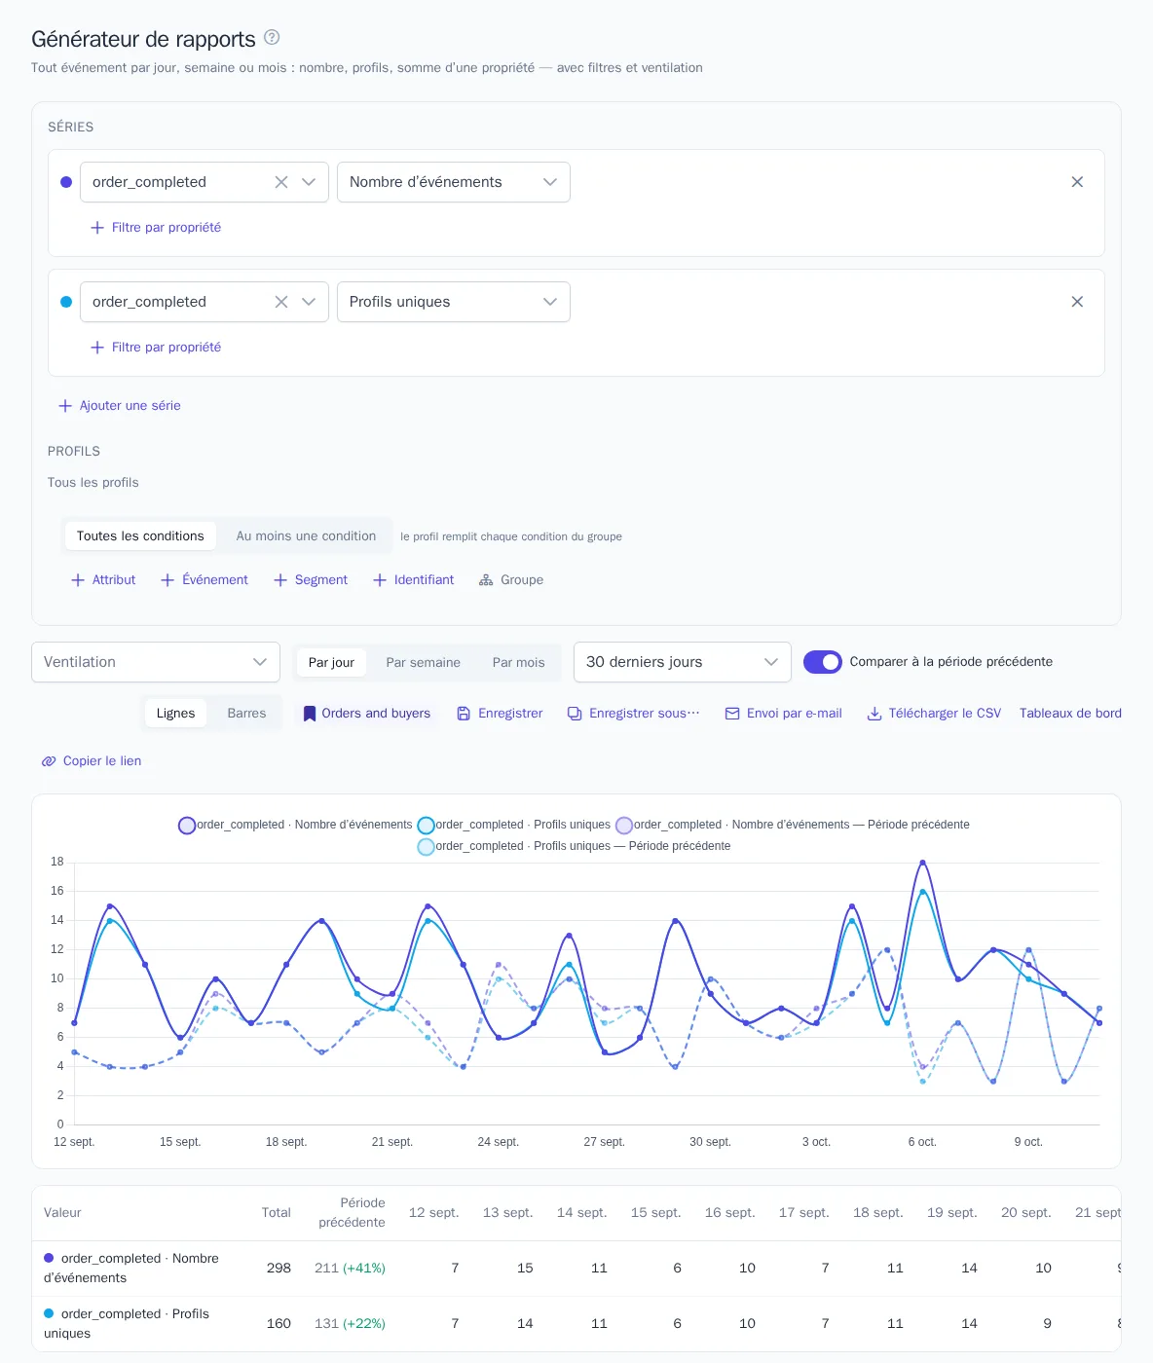Open the help icon beside Générateur de rapports
This screenshot has height=1363, width=1153.
coord(272,38)
